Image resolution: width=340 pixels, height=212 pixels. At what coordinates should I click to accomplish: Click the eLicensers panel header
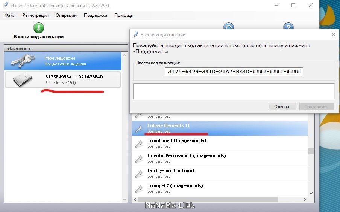66,48
